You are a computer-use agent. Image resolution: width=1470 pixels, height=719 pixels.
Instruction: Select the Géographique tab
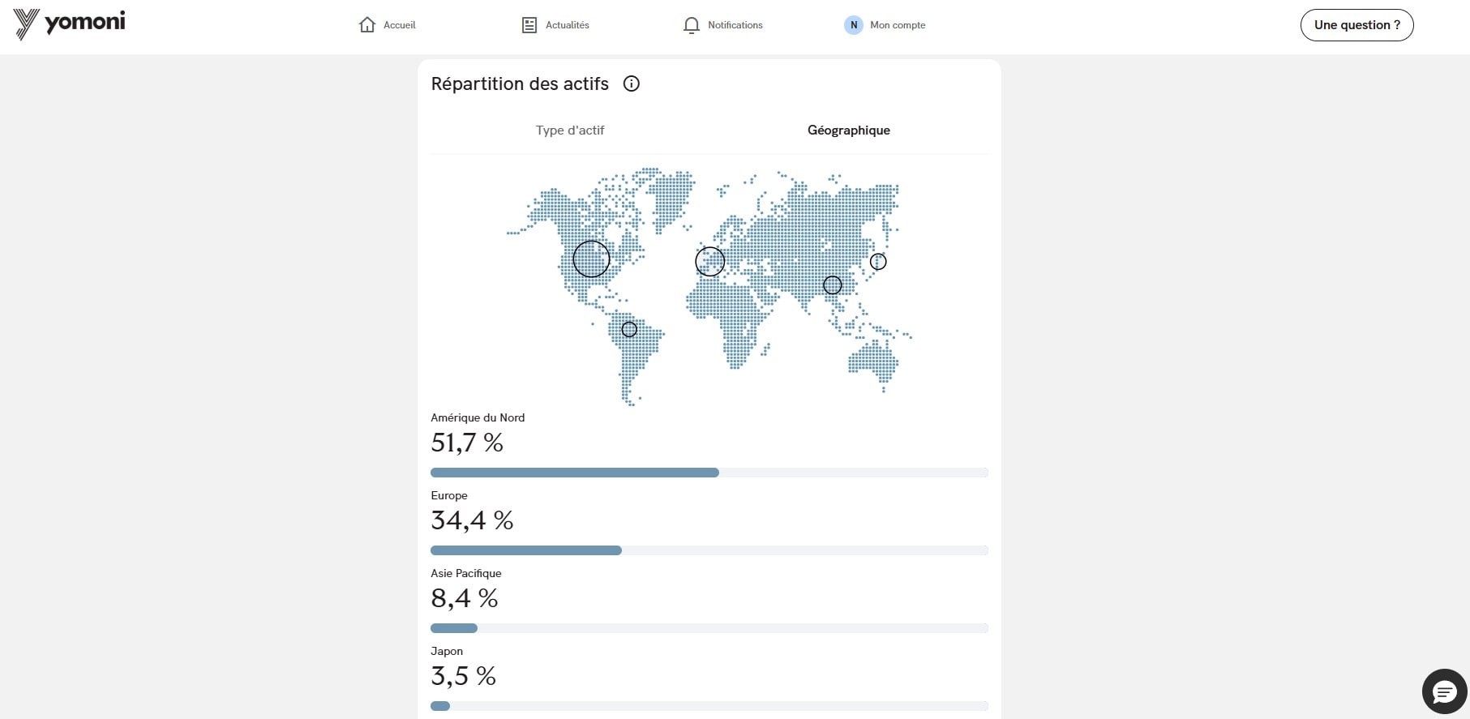pyautogui.click(x=848, y=131)
